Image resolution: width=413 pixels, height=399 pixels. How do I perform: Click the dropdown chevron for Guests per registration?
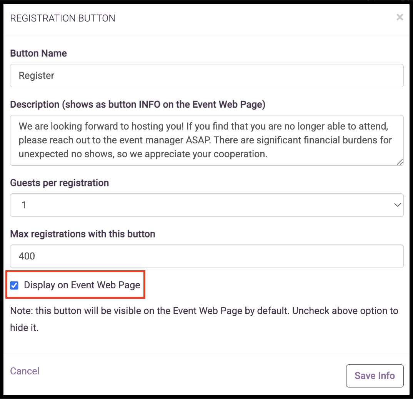pyautogui.click(x=397, y=205)
